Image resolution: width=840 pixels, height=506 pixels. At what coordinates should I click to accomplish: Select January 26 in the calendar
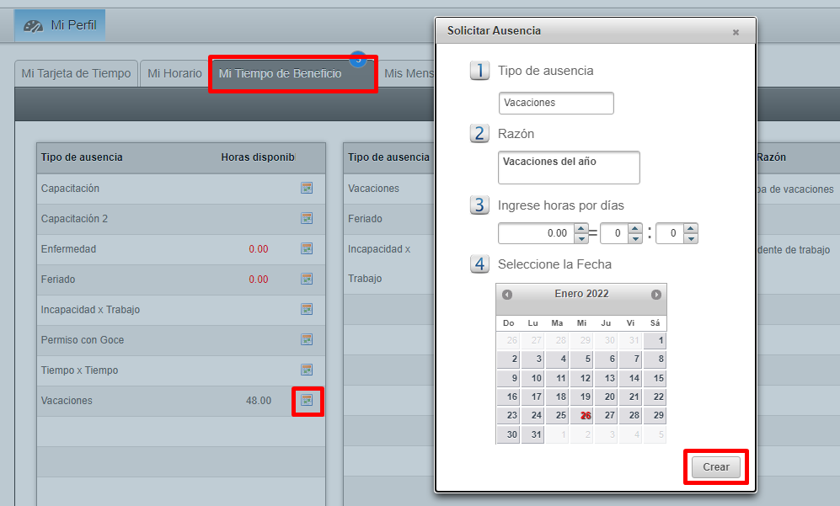point(586,416)
